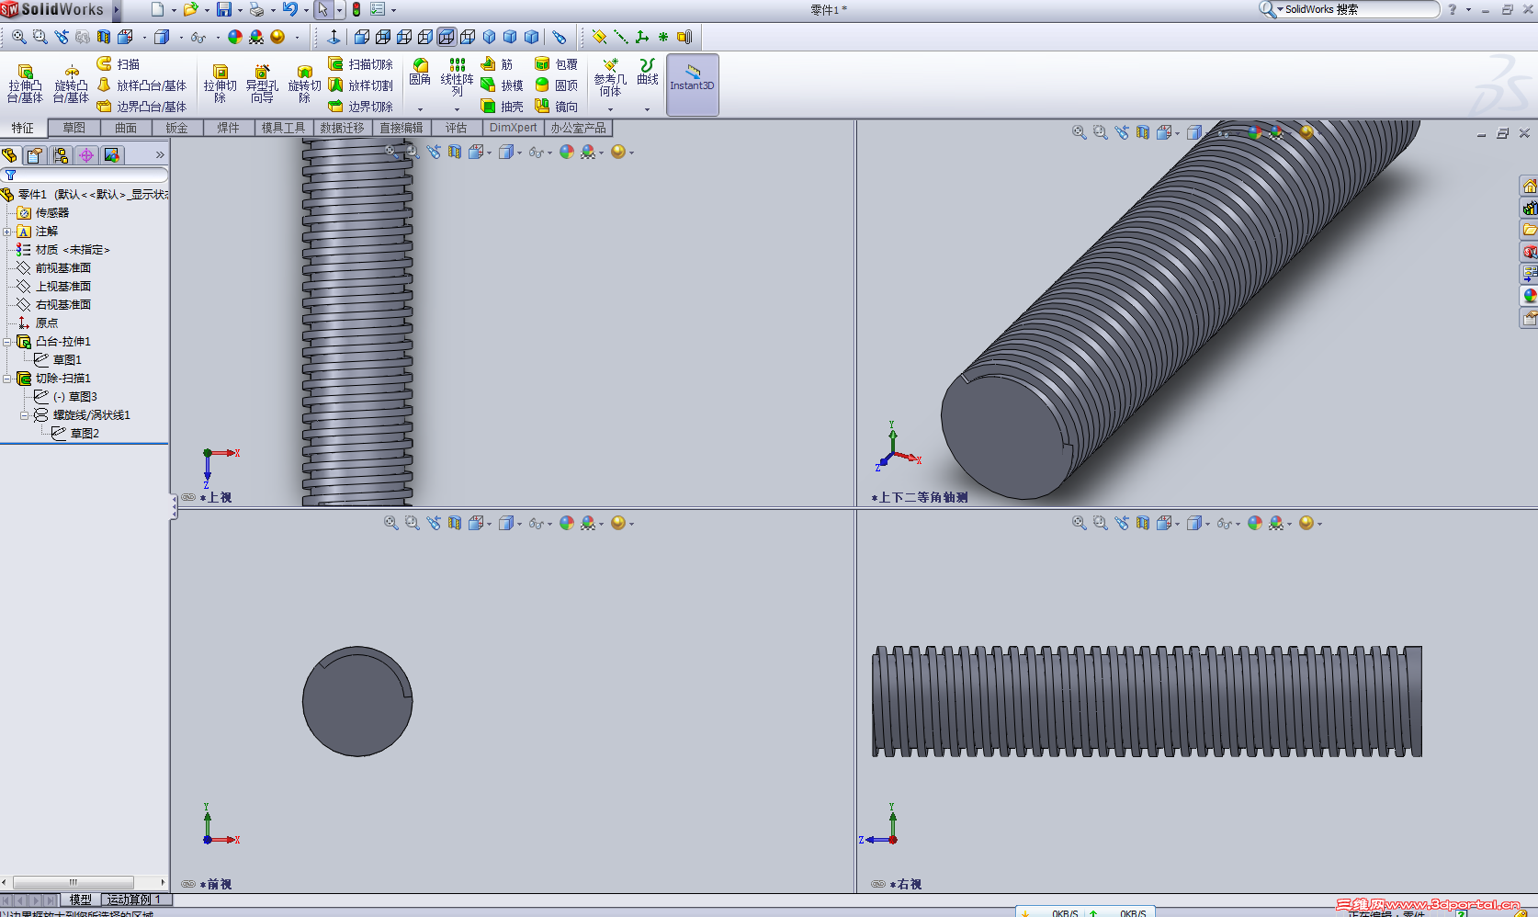Click the 圆顶 dome tool
The height and width of the screenshot is (917, 1538).
pyautogui.click(x=556, y=85)
